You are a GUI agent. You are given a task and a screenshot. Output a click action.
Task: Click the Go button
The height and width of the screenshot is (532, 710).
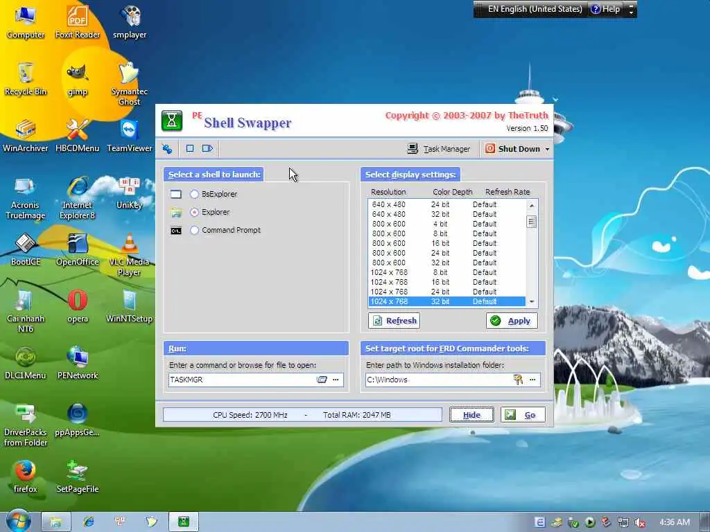coord(523,415)
